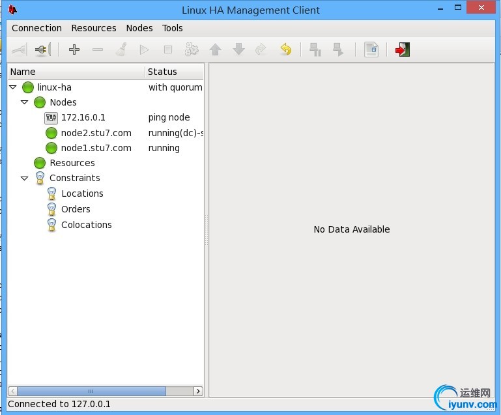
Task: Click the remove (minus) toolbar icon
Action: point(98,50)
